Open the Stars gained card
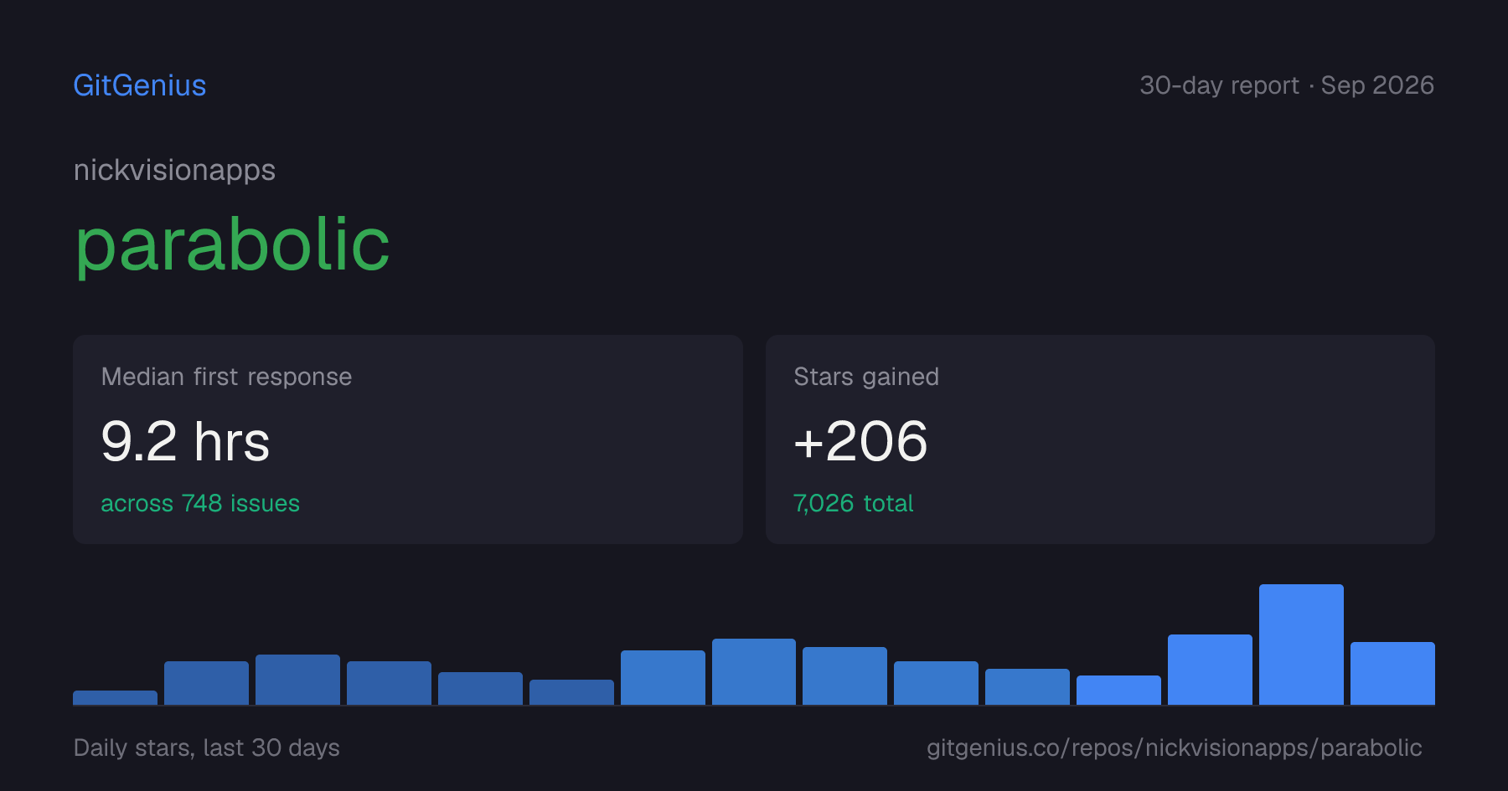 click(x=1100, y=439)
